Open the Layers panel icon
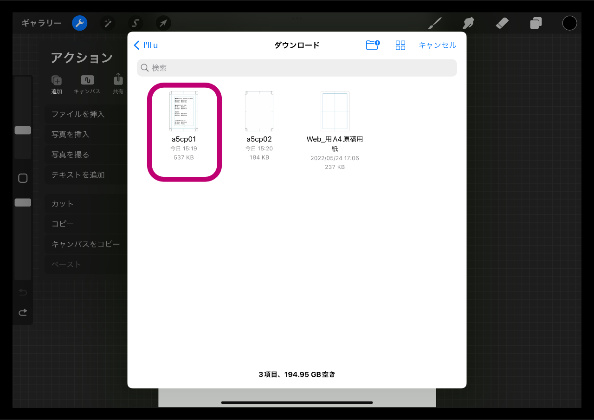This screenshot has height=420, width=594. [x=536, y=23]
